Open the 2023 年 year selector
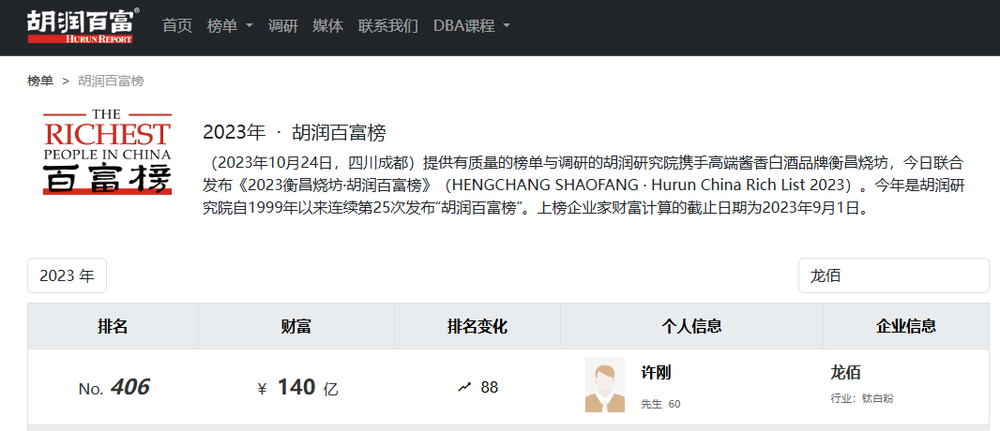Screen dimensions: 1000x431 click(67, 275)
